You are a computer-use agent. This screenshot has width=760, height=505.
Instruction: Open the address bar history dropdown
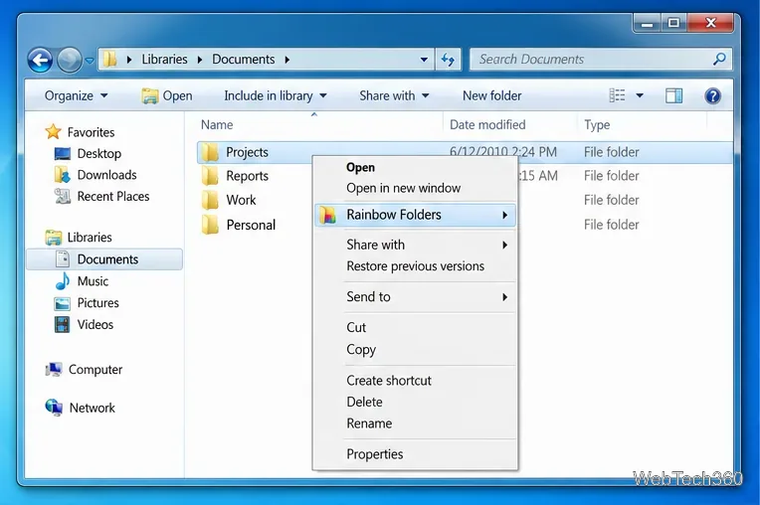[424, 60]
